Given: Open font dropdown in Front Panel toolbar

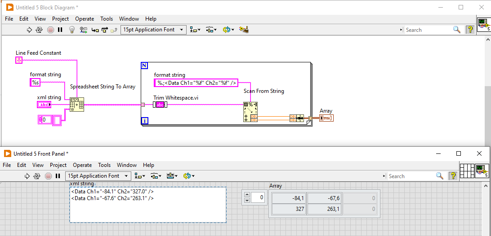Looking at the screenshot, I should pos(98,176).
